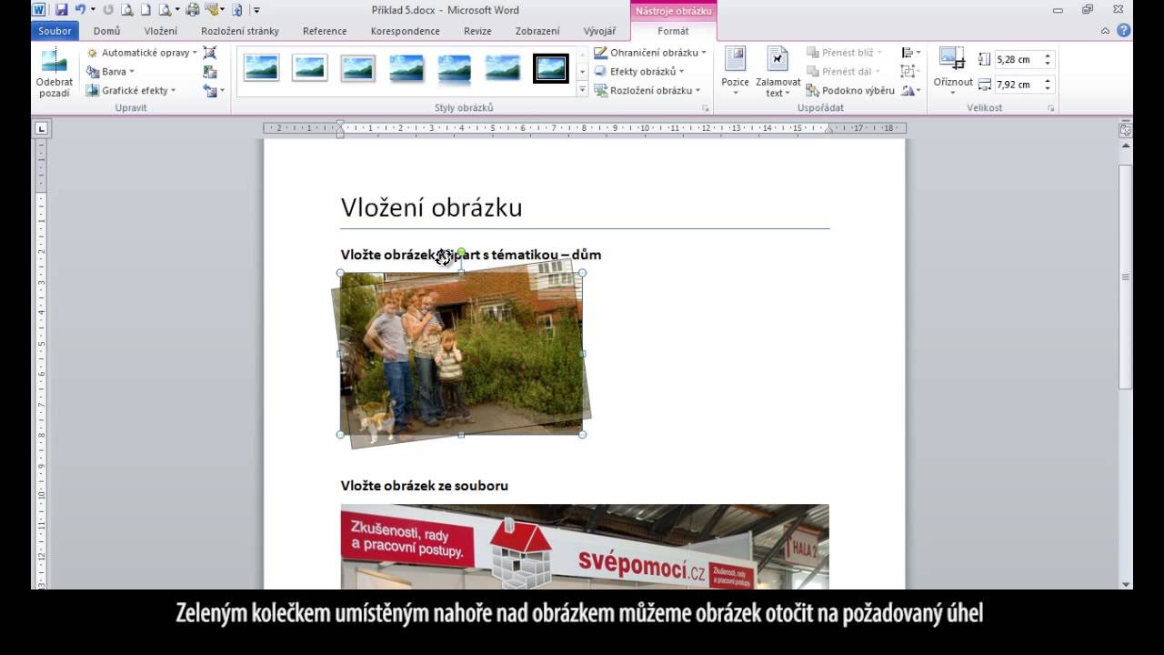Click the compress pictures icon

tap(210, 53)
